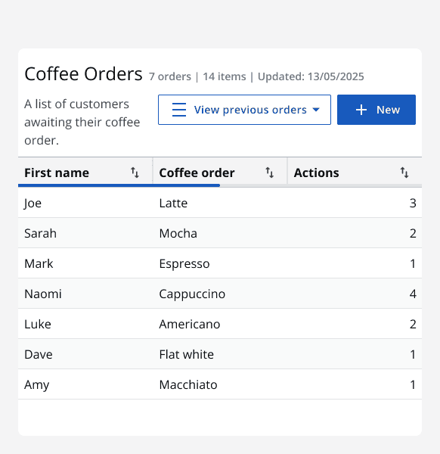Viewport: 440px width, 454px height.
Task: Click the Flat white order cell
Action: (x=220, y=354)
